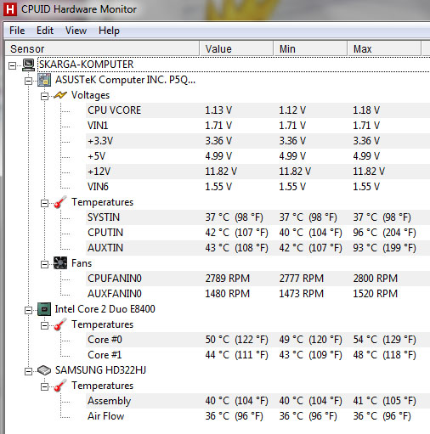Click Core #1 min value 43 °C (109 °F)
Screen dimensions: 430x434
310,355
